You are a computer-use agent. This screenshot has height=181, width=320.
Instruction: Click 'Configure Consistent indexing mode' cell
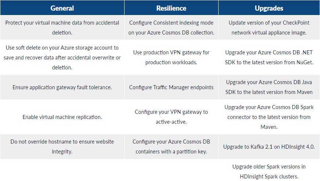tap(171, 28)
